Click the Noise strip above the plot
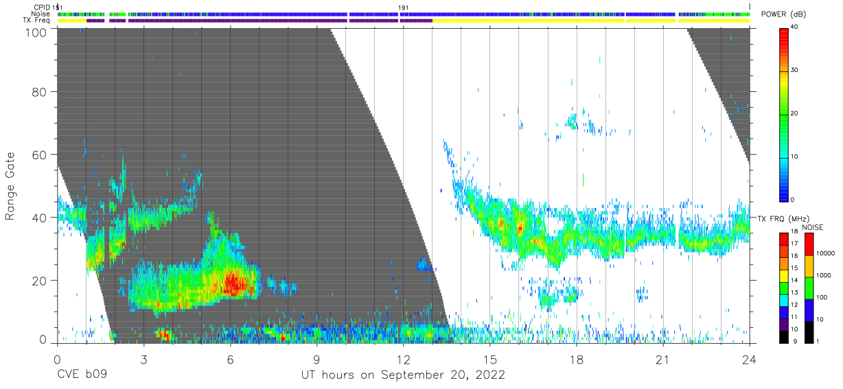 click(403, 14)
